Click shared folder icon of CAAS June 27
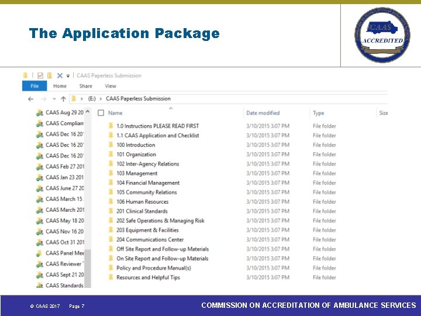The width and height of the screenshot is (421, 316). coord(40,188)
